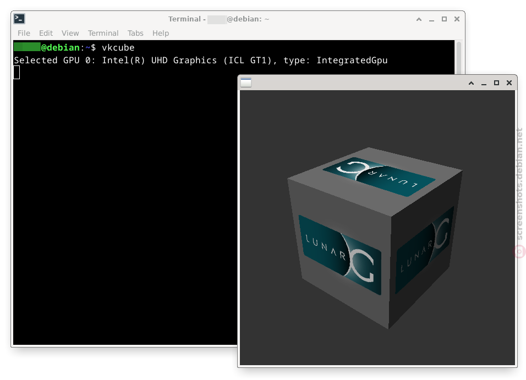Viewport: 526px width, 380px height.
Task: Click the Terminal vertical scrollbar
Action: [458, 57]
